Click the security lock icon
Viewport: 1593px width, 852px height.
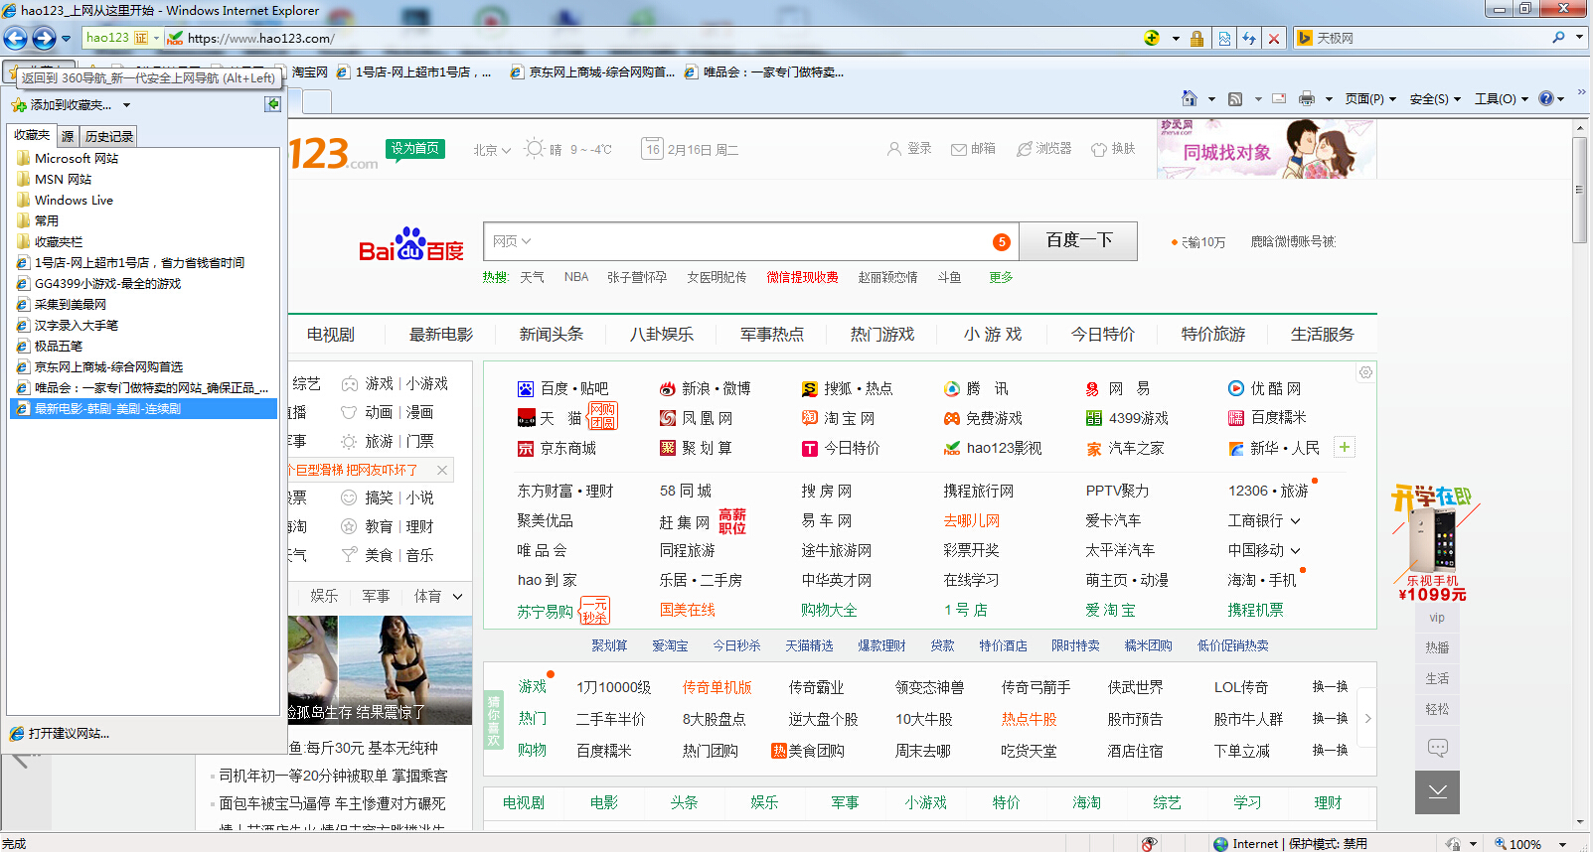(x=1196, y=38)
